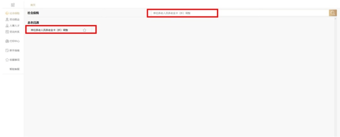The width and height of the screenshot is (340, 137).
Task: Click the printer icon for 打印中心
Action: click(7, 41)
